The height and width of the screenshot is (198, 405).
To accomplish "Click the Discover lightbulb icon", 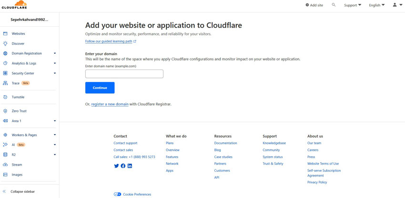I will point(5,44).
